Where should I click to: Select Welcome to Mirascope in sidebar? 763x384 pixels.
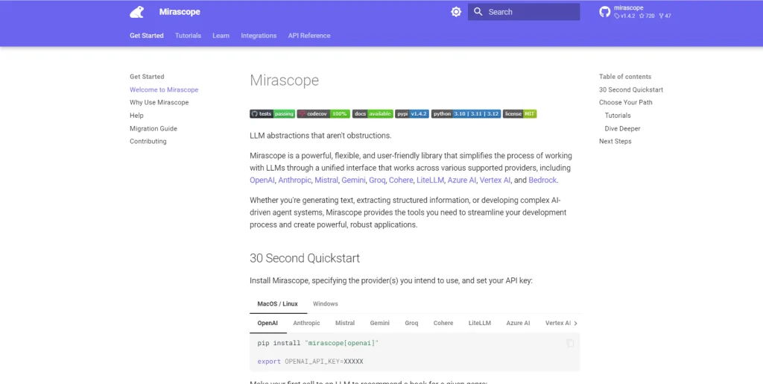pyautogui.click(x=164, y=89)
